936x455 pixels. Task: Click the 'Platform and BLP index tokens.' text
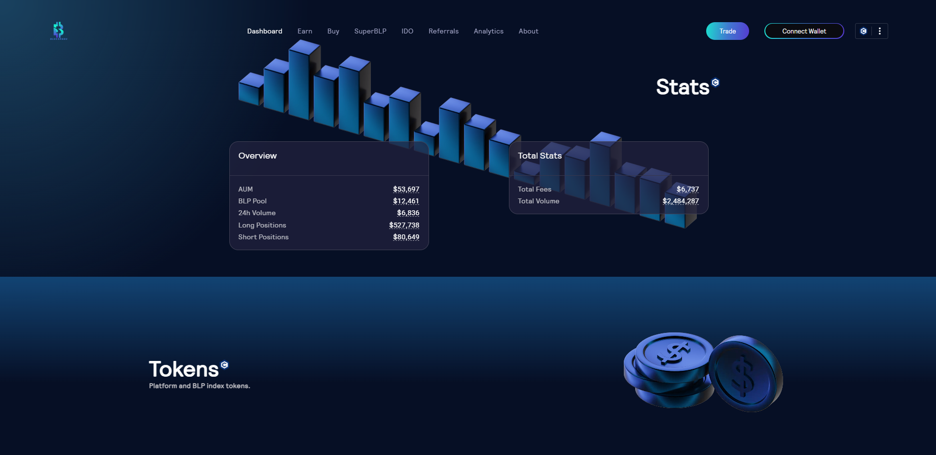[x=200, y=386]
